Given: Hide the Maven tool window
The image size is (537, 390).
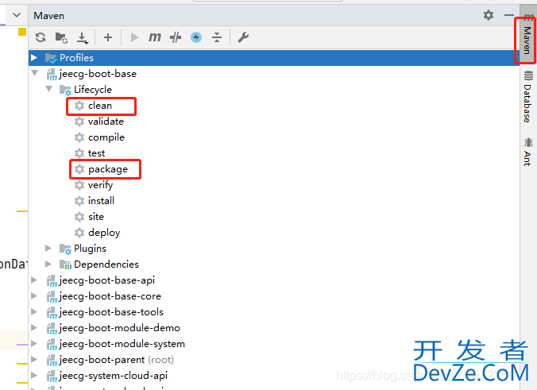Looking at the screenshot, I should [x=508, y=15].
